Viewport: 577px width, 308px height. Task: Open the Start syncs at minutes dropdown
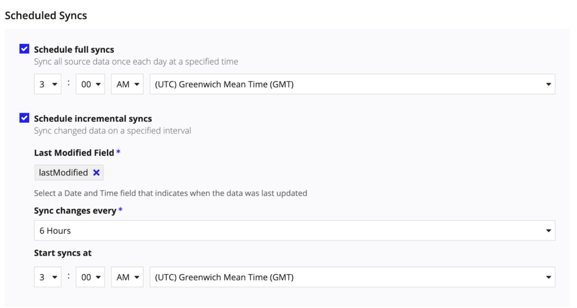coord(90,277)
